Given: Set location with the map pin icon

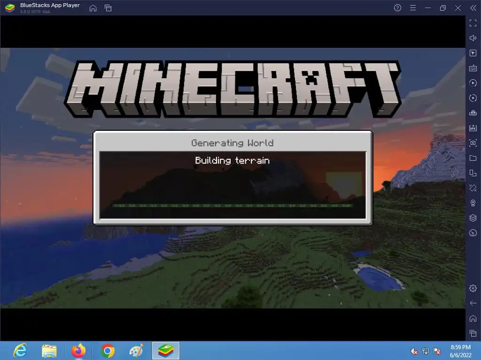Looking at the screenshot, I should [x=473, y=203].
